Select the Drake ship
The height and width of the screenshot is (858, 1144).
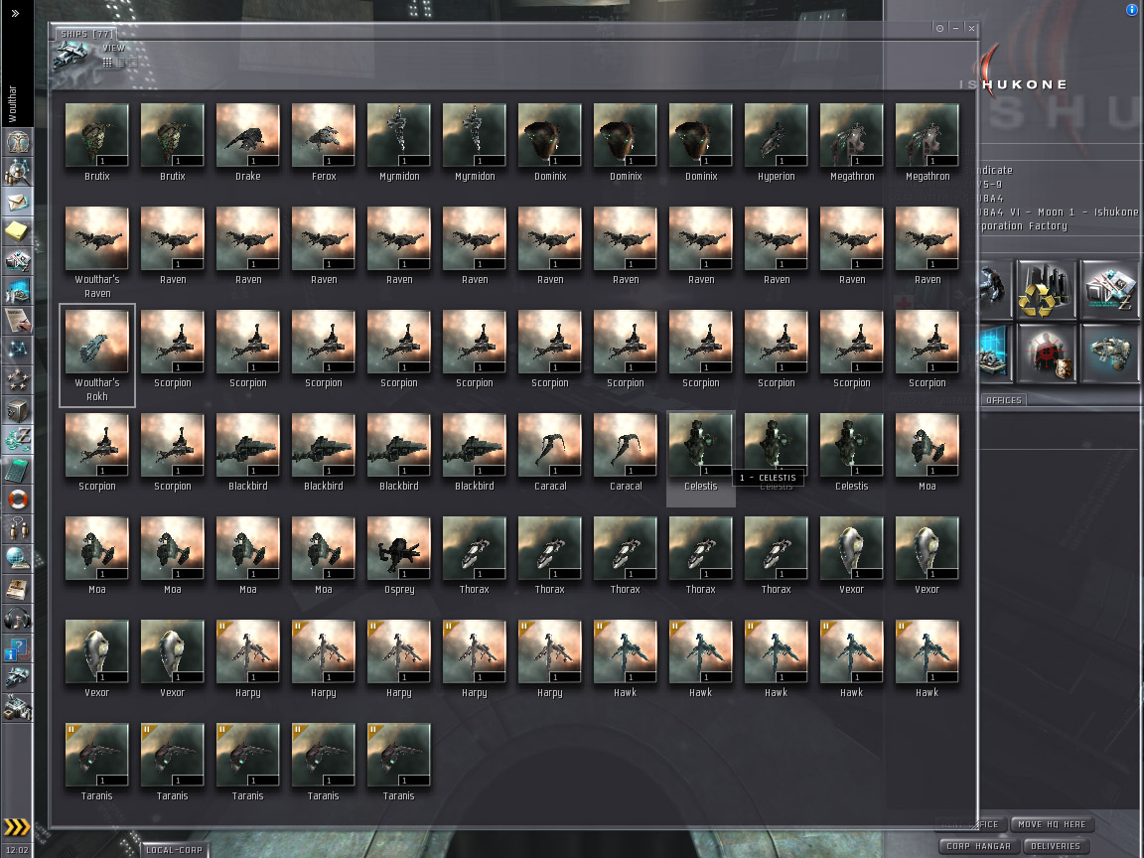[x=248, y=142]
